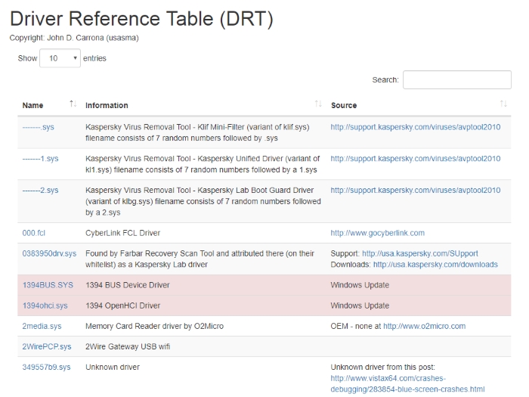The image size is (529, 397).
Task: Open the -------2.sys driver entry
Action: click(x=41, y=191)
